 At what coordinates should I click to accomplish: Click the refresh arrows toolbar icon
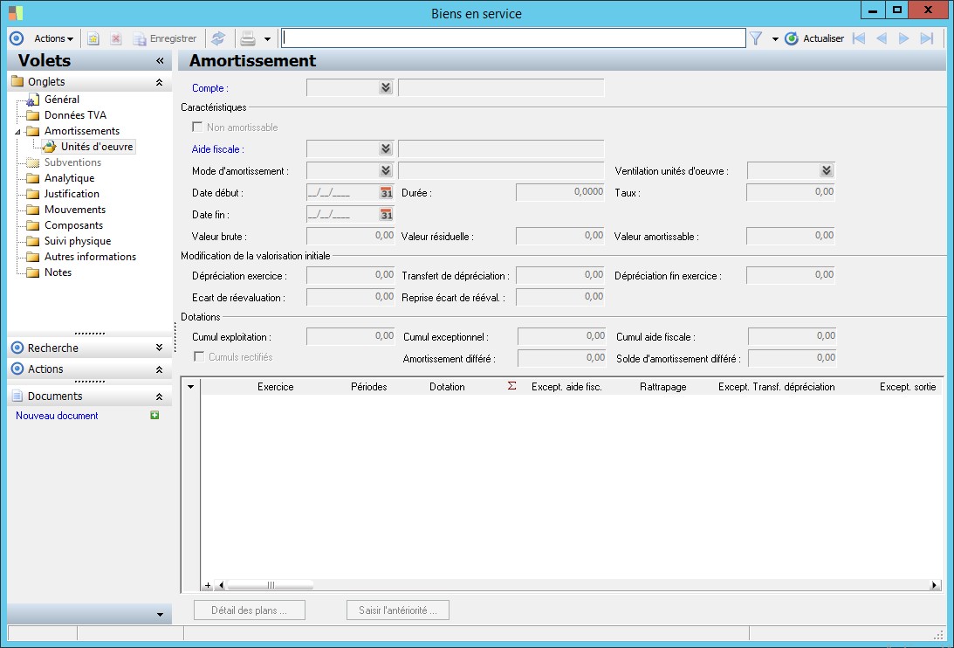pos(218,38)
